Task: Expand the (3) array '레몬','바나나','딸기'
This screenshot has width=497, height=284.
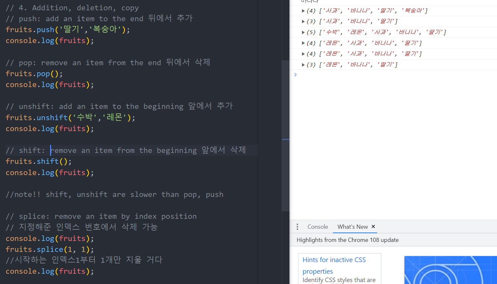Action: [x=303, y=65]
